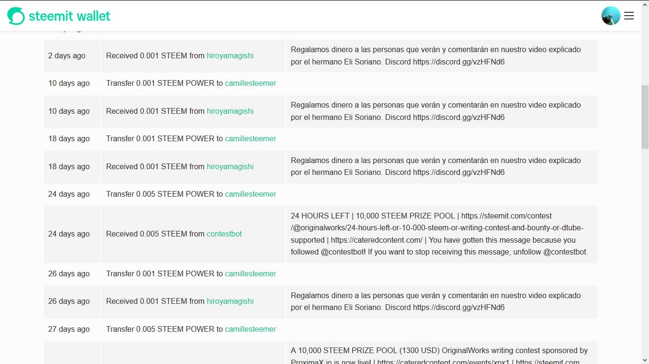Open camillesteemer link in the 26 days ago transfer

click(250, 273)
